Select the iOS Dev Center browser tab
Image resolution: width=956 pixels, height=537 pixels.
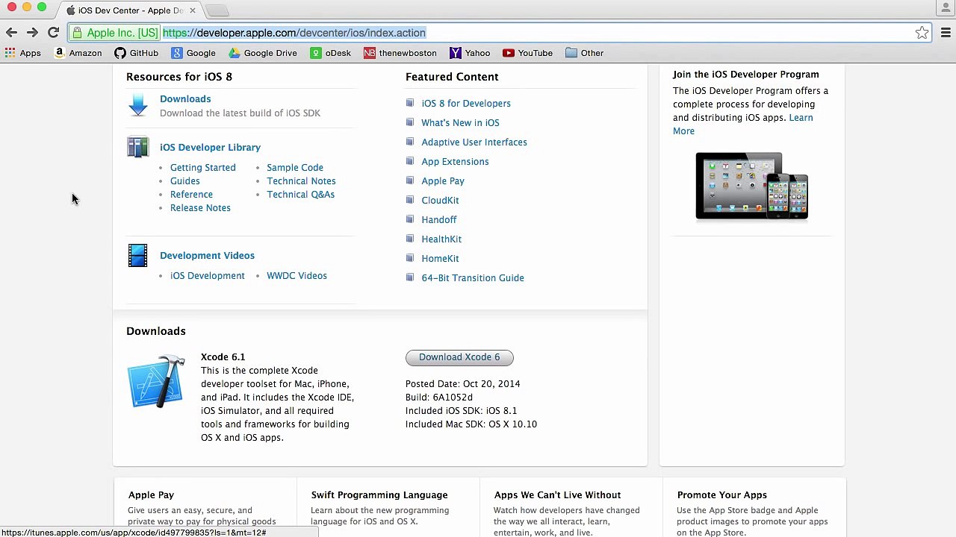pos(131,10)
